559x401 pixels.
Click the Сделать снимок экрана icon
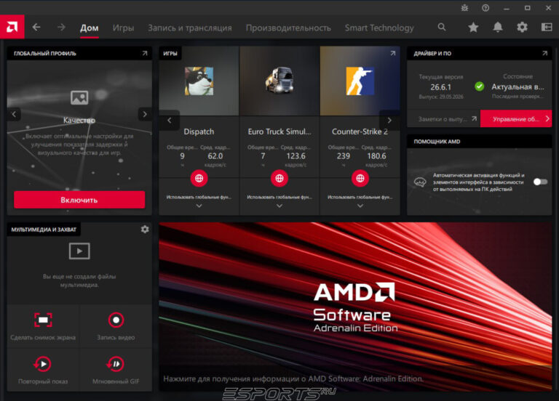43,320
